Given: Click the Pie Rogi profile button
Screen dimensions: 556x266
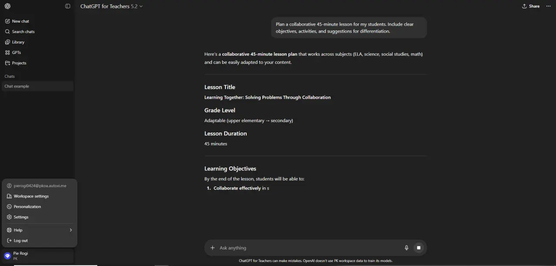Looking at the screenshot, I should [x=37, y=256].
